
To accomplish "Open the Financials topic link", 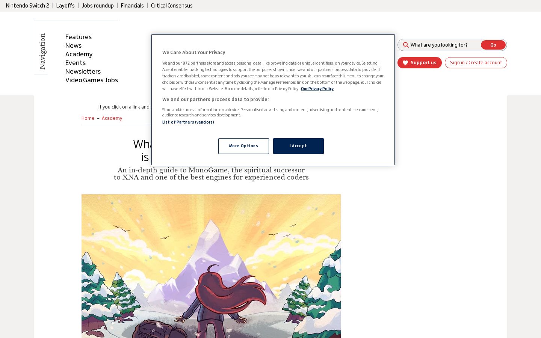I will point(132,6).
